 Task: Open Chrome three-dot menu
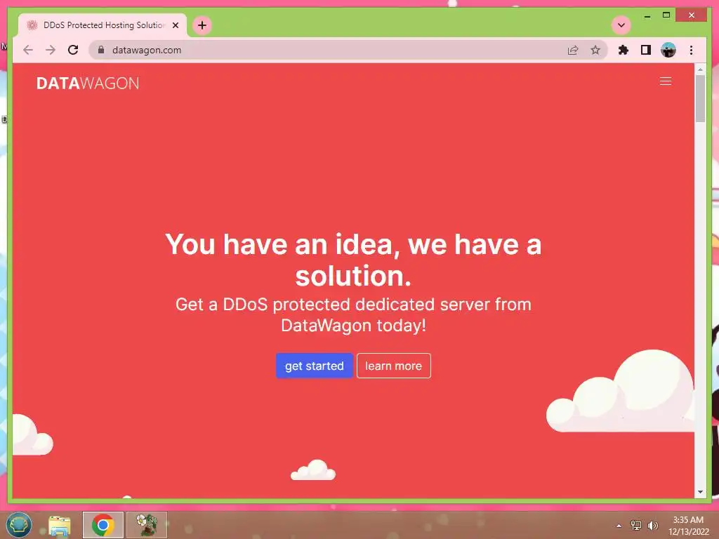pyautogui.click(x=691, y=50)
